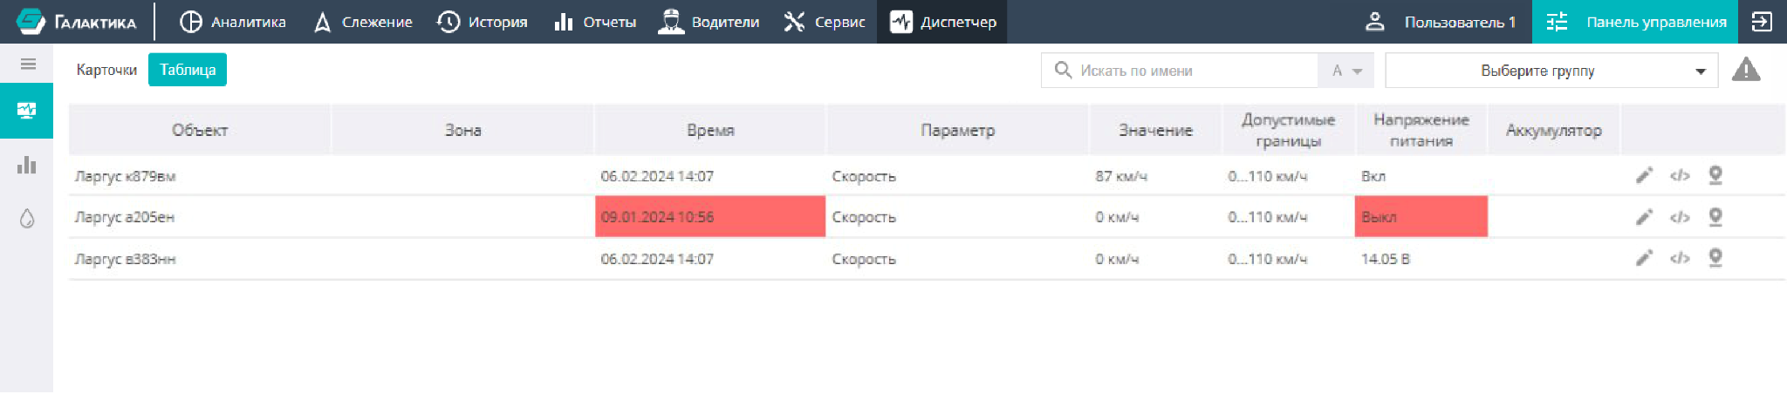Viewport: 1787px width, 394px height.
Task: Edit Ларгус к879вм with pencil icon
Action: pyautogui.click(x=1644, y=176)
